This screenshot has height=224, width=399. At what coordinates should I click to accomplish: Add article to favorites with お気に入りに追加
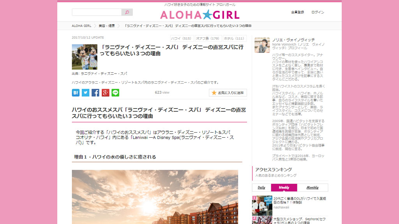(x=228, y=93)
